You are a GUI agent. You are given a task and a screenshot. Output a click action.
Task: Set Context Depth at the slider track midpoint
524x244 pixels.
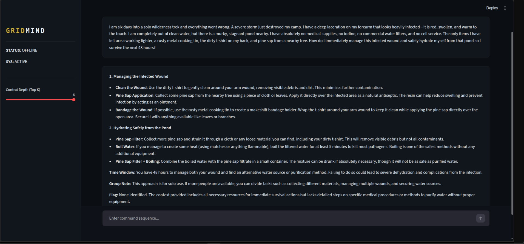[x=40, y=100]
